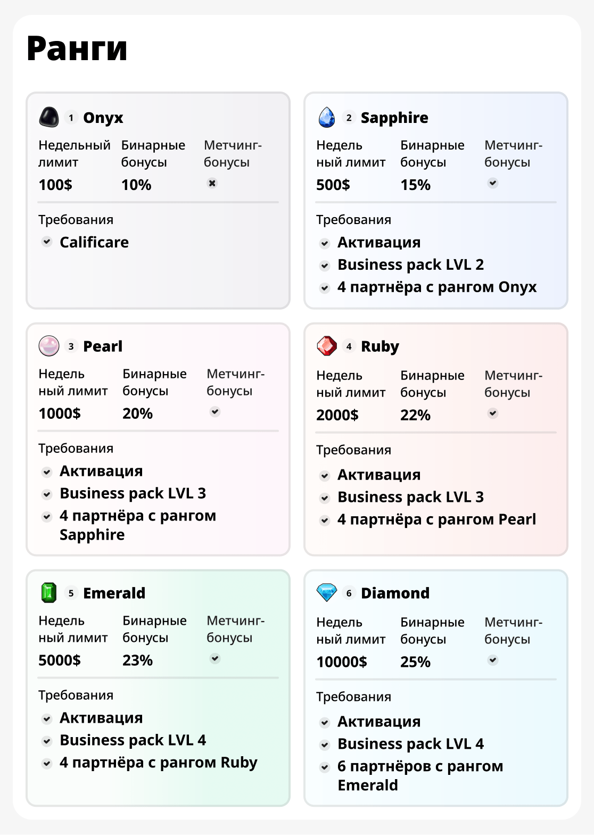Click the "Ранги" page heading
This screenshot has height=835, width=594.
pyautogui.click(x=77, y=48)
